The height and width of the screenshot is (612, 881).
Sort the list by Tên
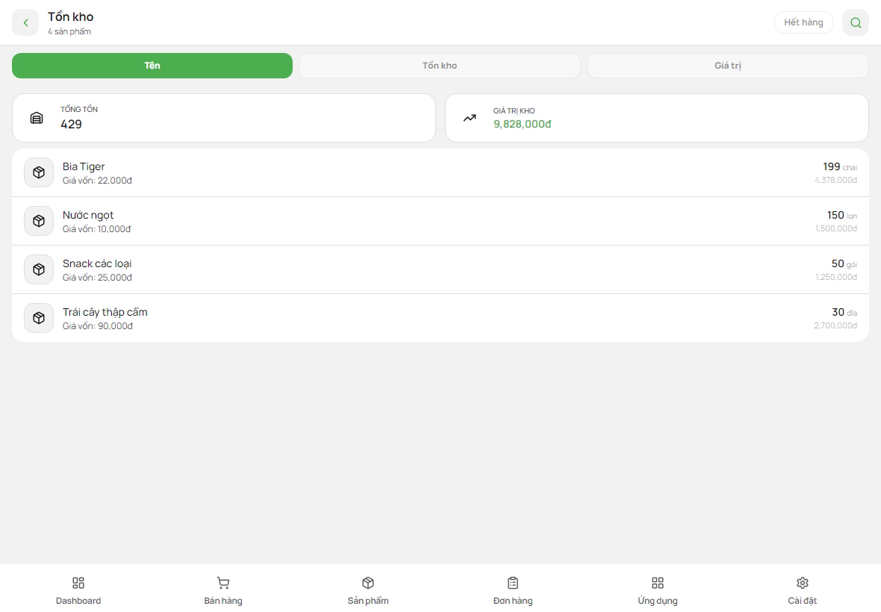coord(152,66)
